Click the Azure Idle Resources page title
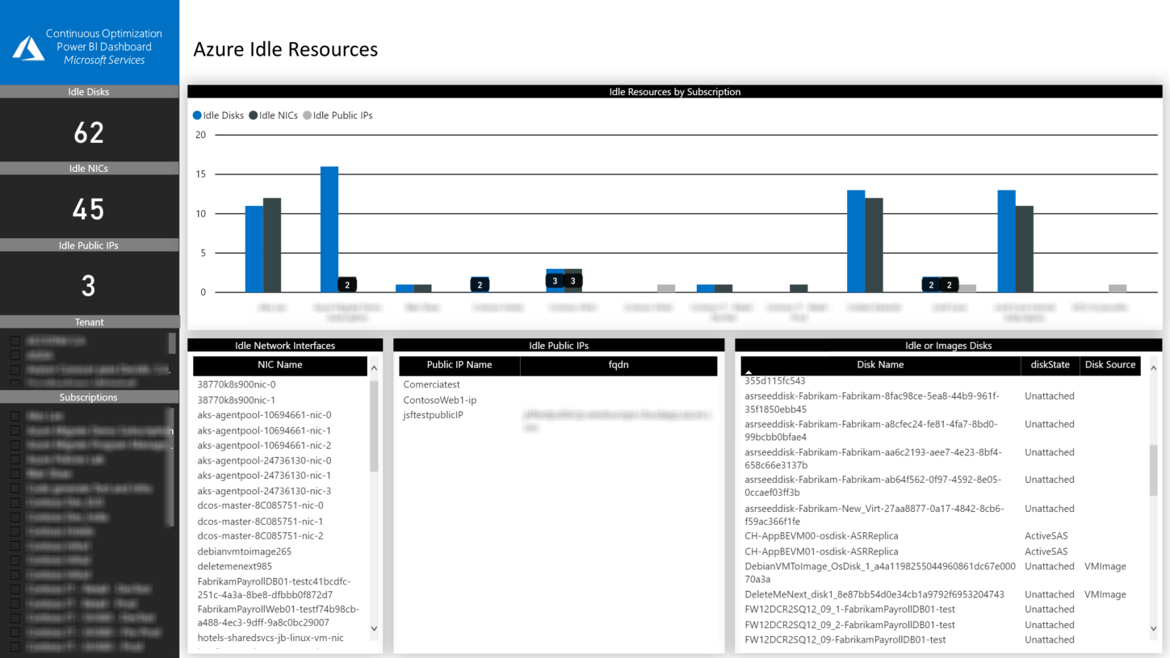The image size is (1170, 658). click(286, 49)
